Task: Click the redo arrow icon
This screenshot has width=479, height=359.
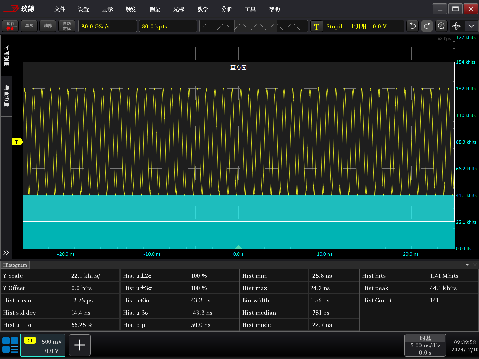Action: [427, 26]
